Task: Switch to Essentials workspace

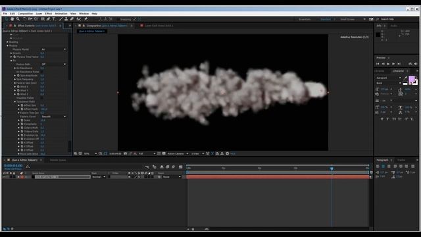Action: (x=305, y=19)
